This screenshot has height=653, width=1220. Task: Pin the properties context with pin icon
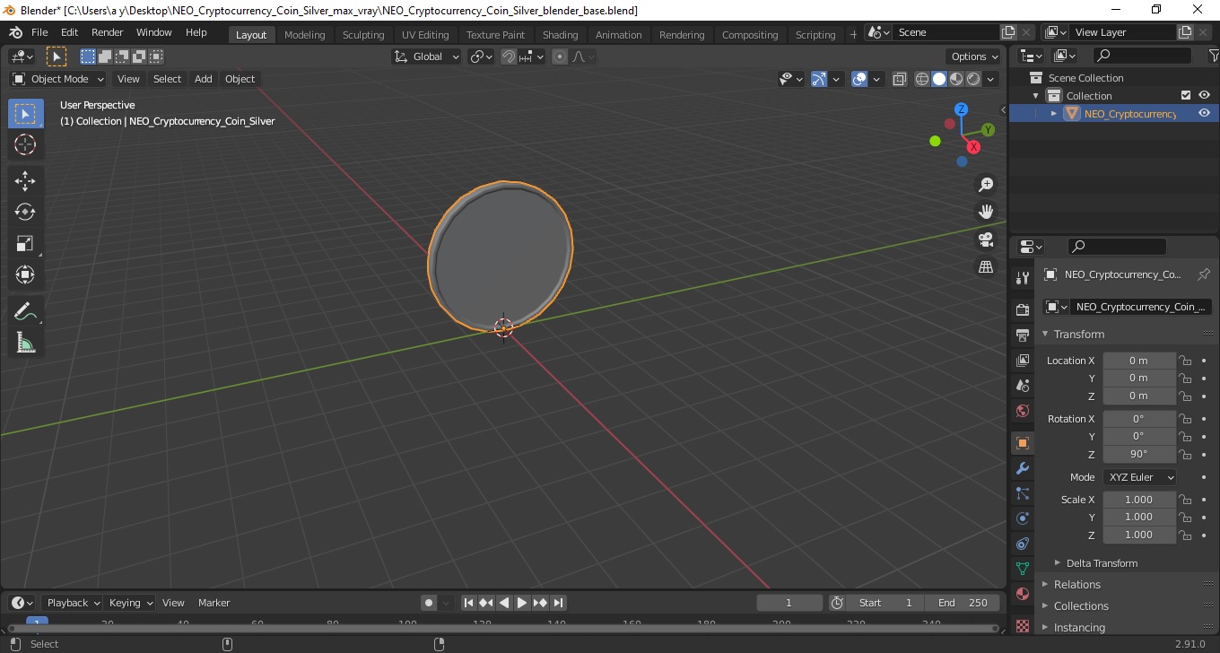pyautogui.click(x=1204, y=274)
